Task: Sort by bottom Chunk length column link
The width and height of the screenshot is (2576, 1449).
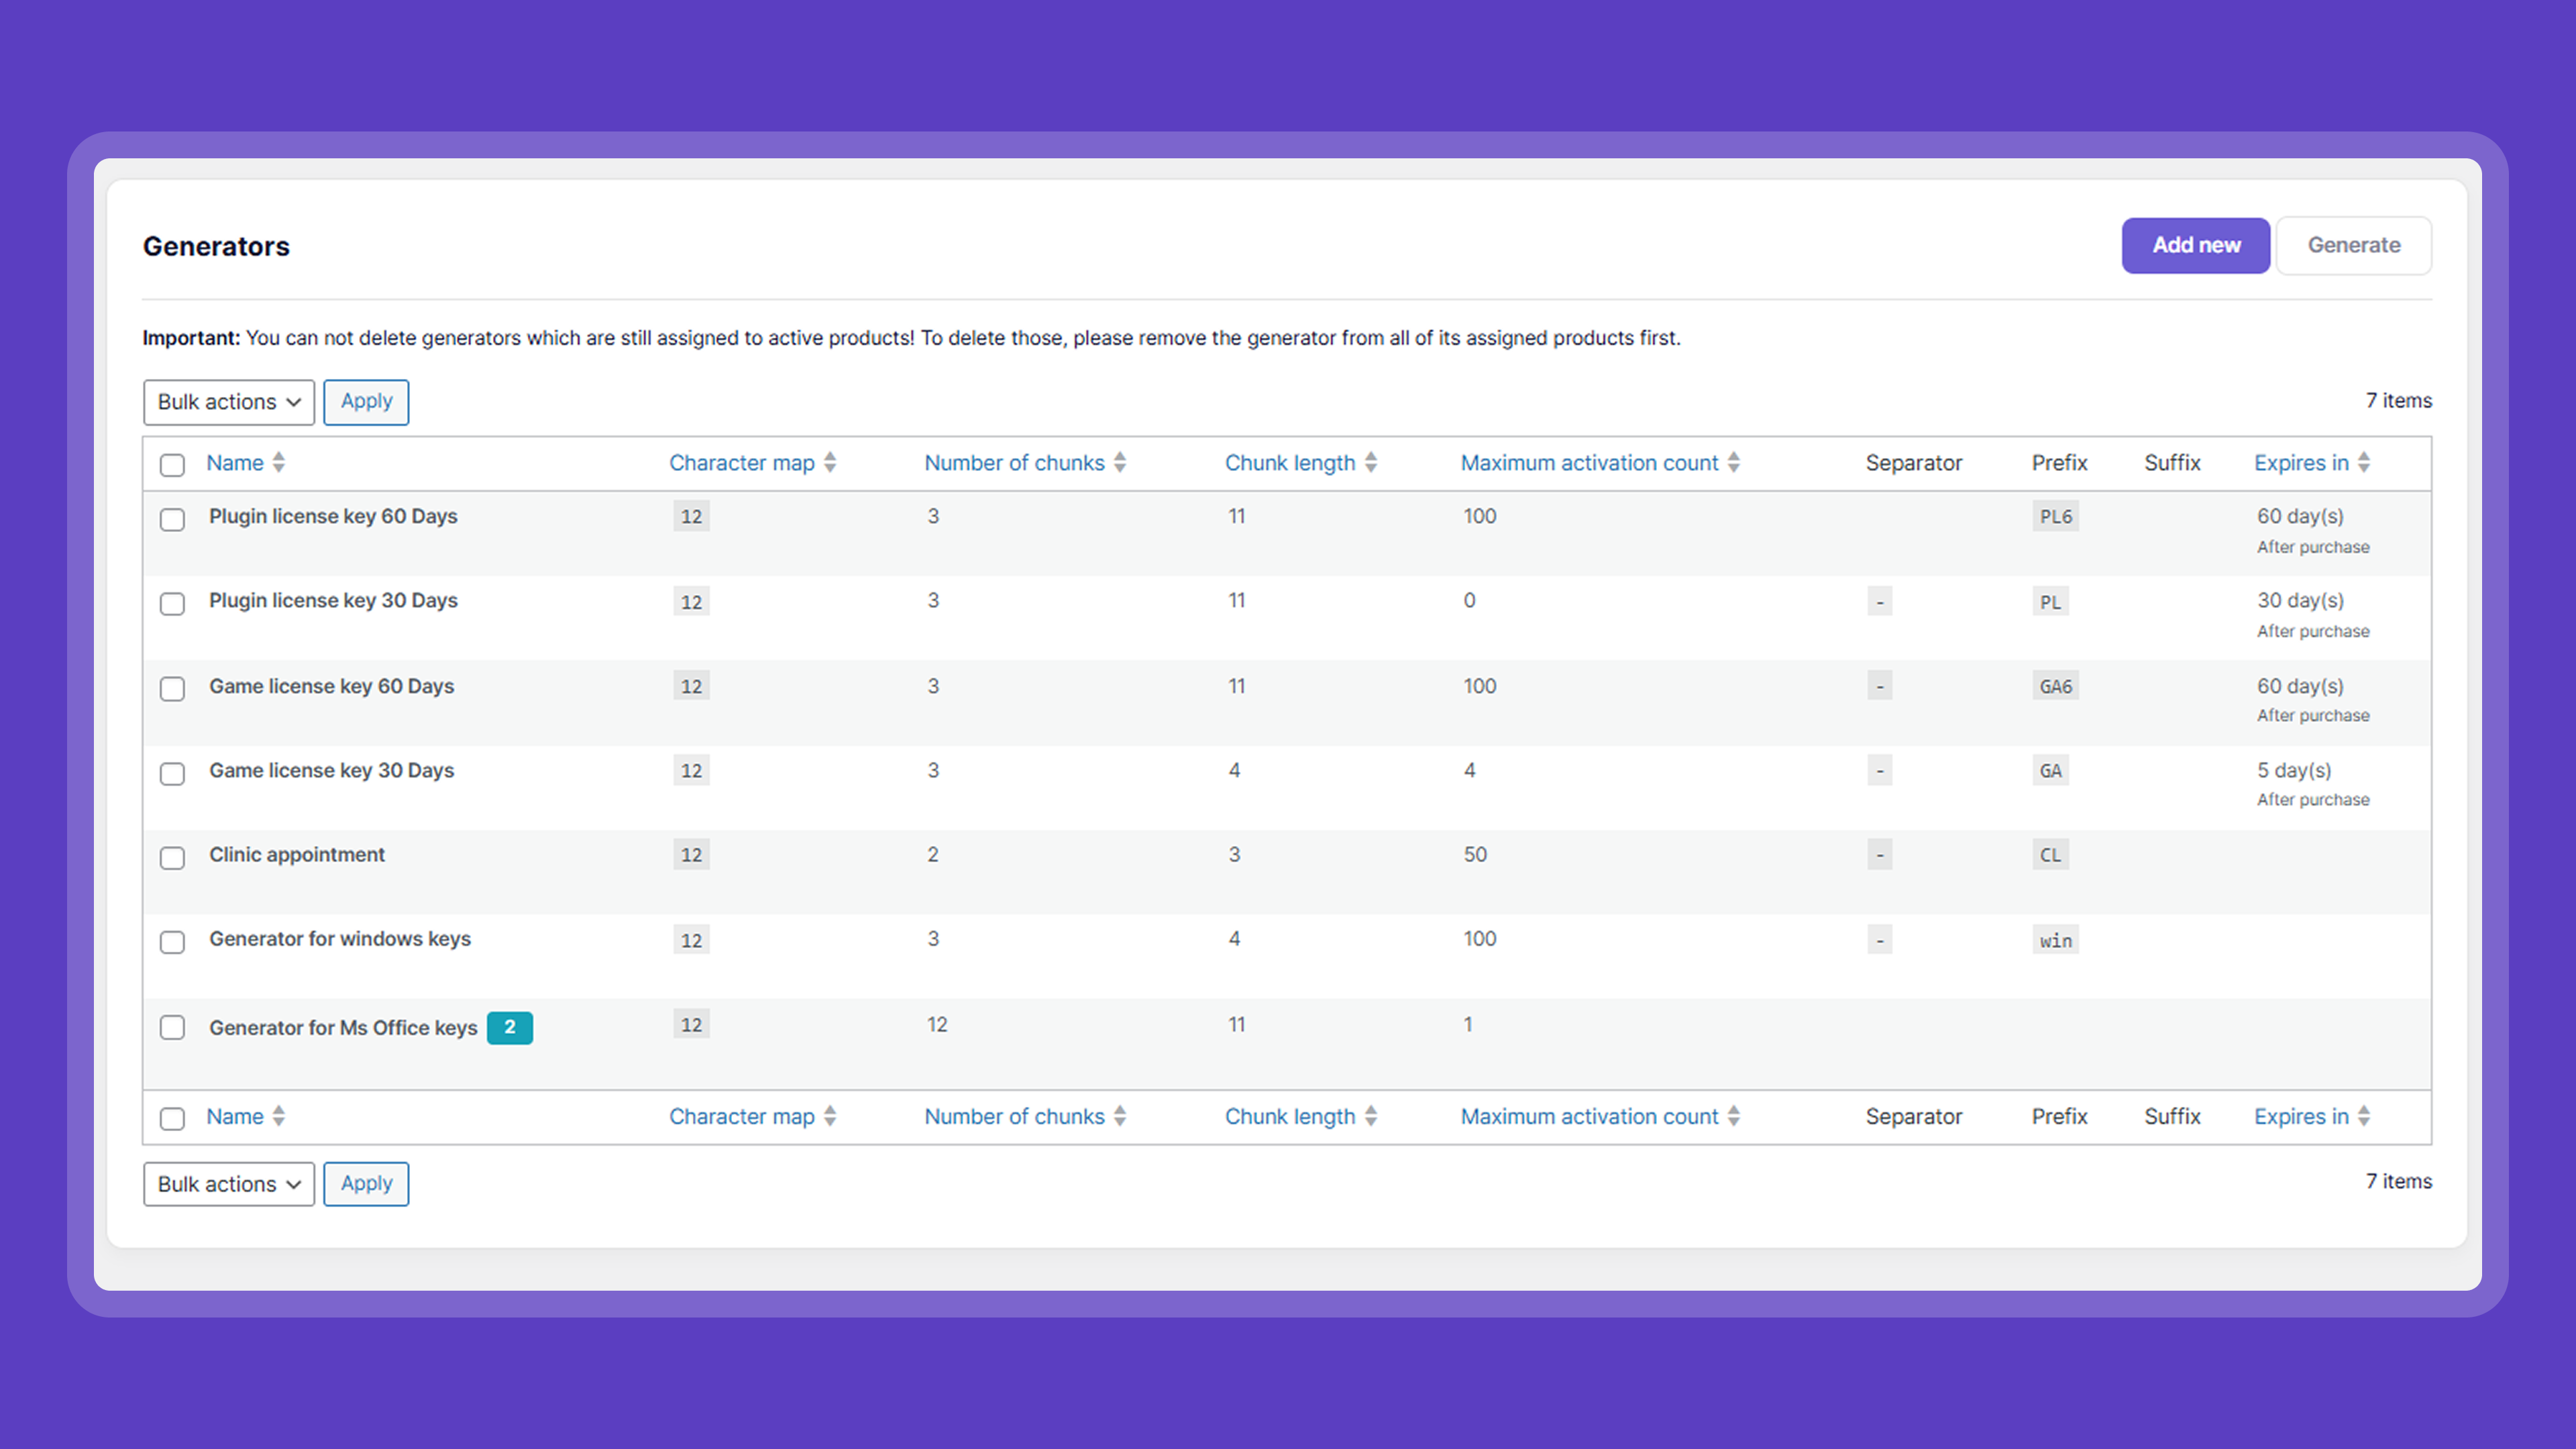Action: coord(1290,1116)
